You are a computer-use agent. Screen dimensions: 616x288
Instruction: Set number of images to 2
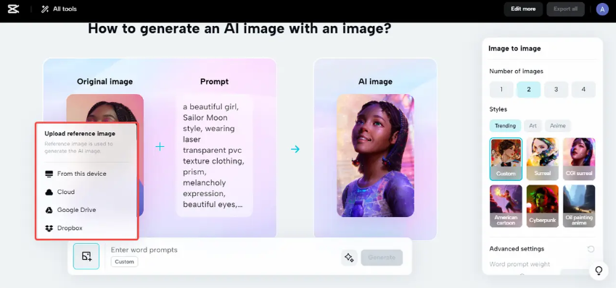tap(529, 89)
